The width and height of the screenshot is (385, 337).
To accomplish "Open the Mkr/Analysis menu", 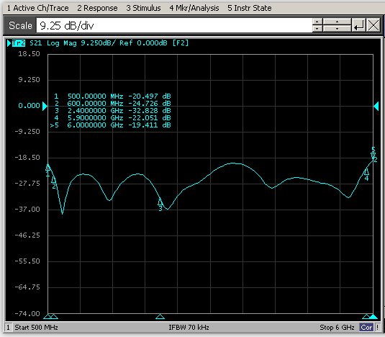I will coord(194,8).
